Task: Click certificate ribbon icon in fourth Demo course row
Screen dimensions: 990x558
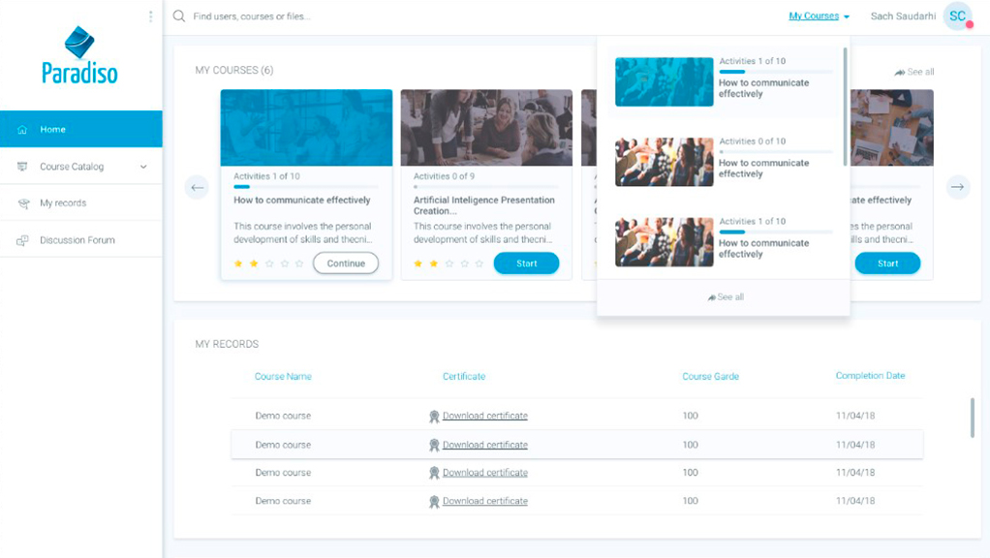Action: [434, 501]
